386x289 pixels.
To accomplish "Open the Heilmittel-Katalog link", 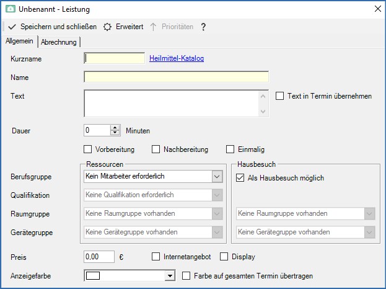I will (177, 58).
